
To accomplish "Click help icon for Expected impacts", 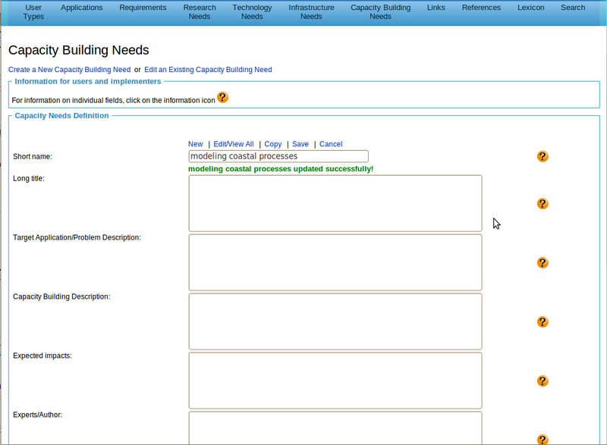I will coord(543,381).
